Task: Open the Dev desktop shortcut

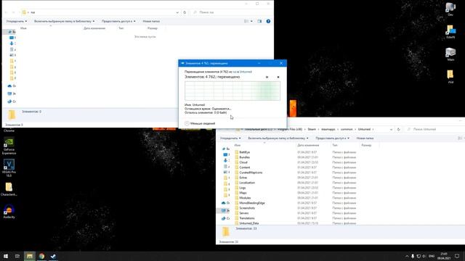Action: (450, 9)
